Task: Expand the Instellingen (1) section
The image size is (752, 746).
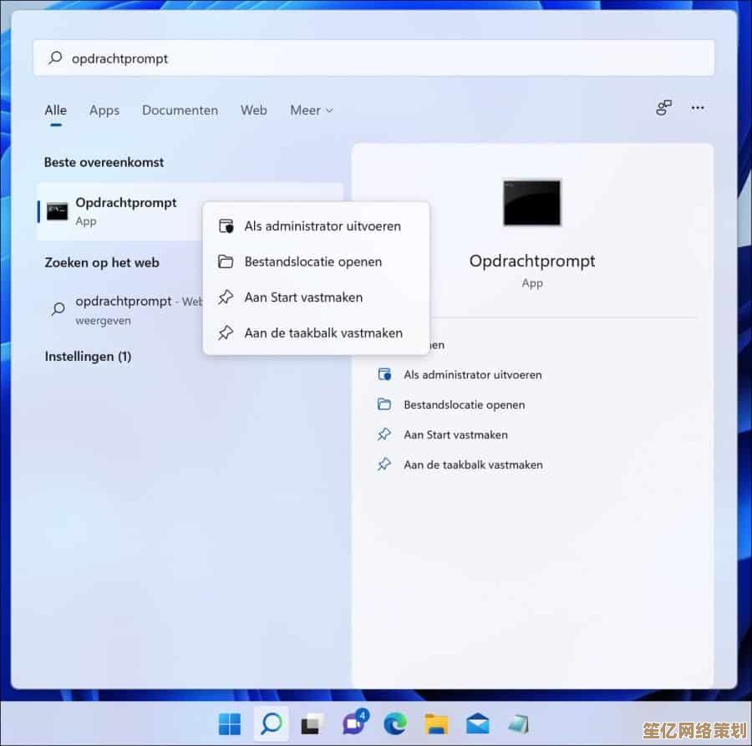Action: point(88,356)
